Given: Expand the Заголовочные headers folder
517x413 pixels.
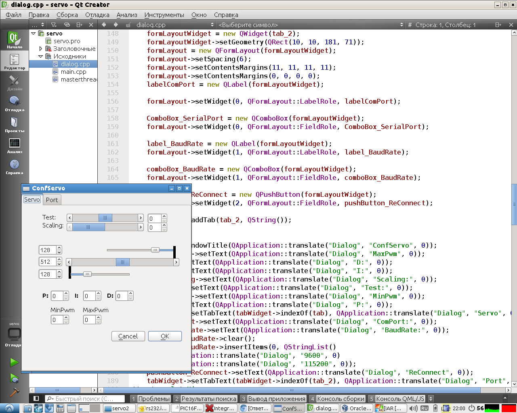Looking at the screenshot, I should tap(41, 49).
